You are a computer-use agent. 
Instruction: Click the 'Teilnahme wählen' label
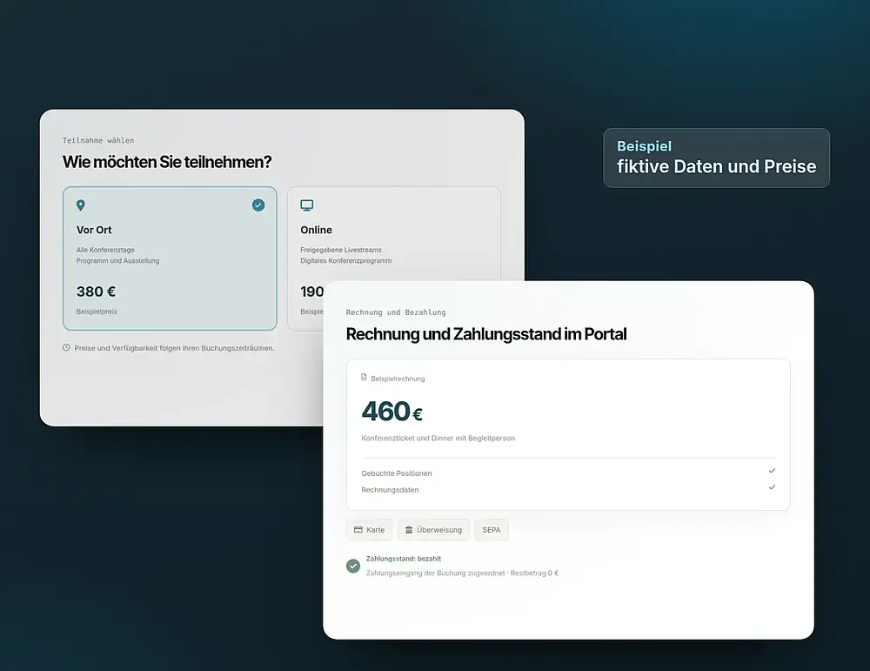click(98, 140)
